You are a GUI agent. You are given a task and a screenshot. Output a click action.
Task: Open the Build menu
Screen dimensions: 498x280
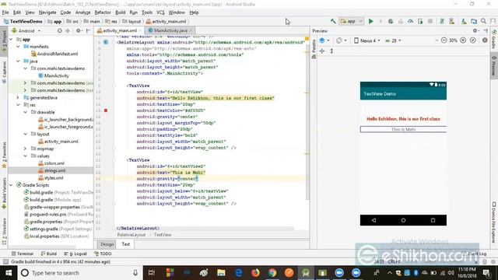click(x=120, y=12)
